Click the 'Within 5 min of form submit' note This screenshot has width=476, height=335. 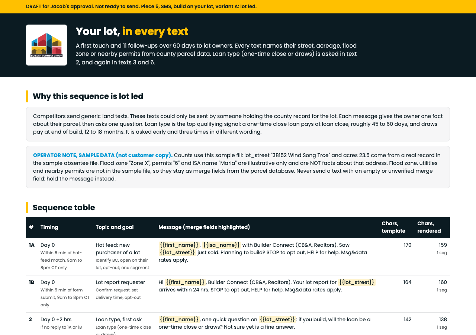click(65, 297)
